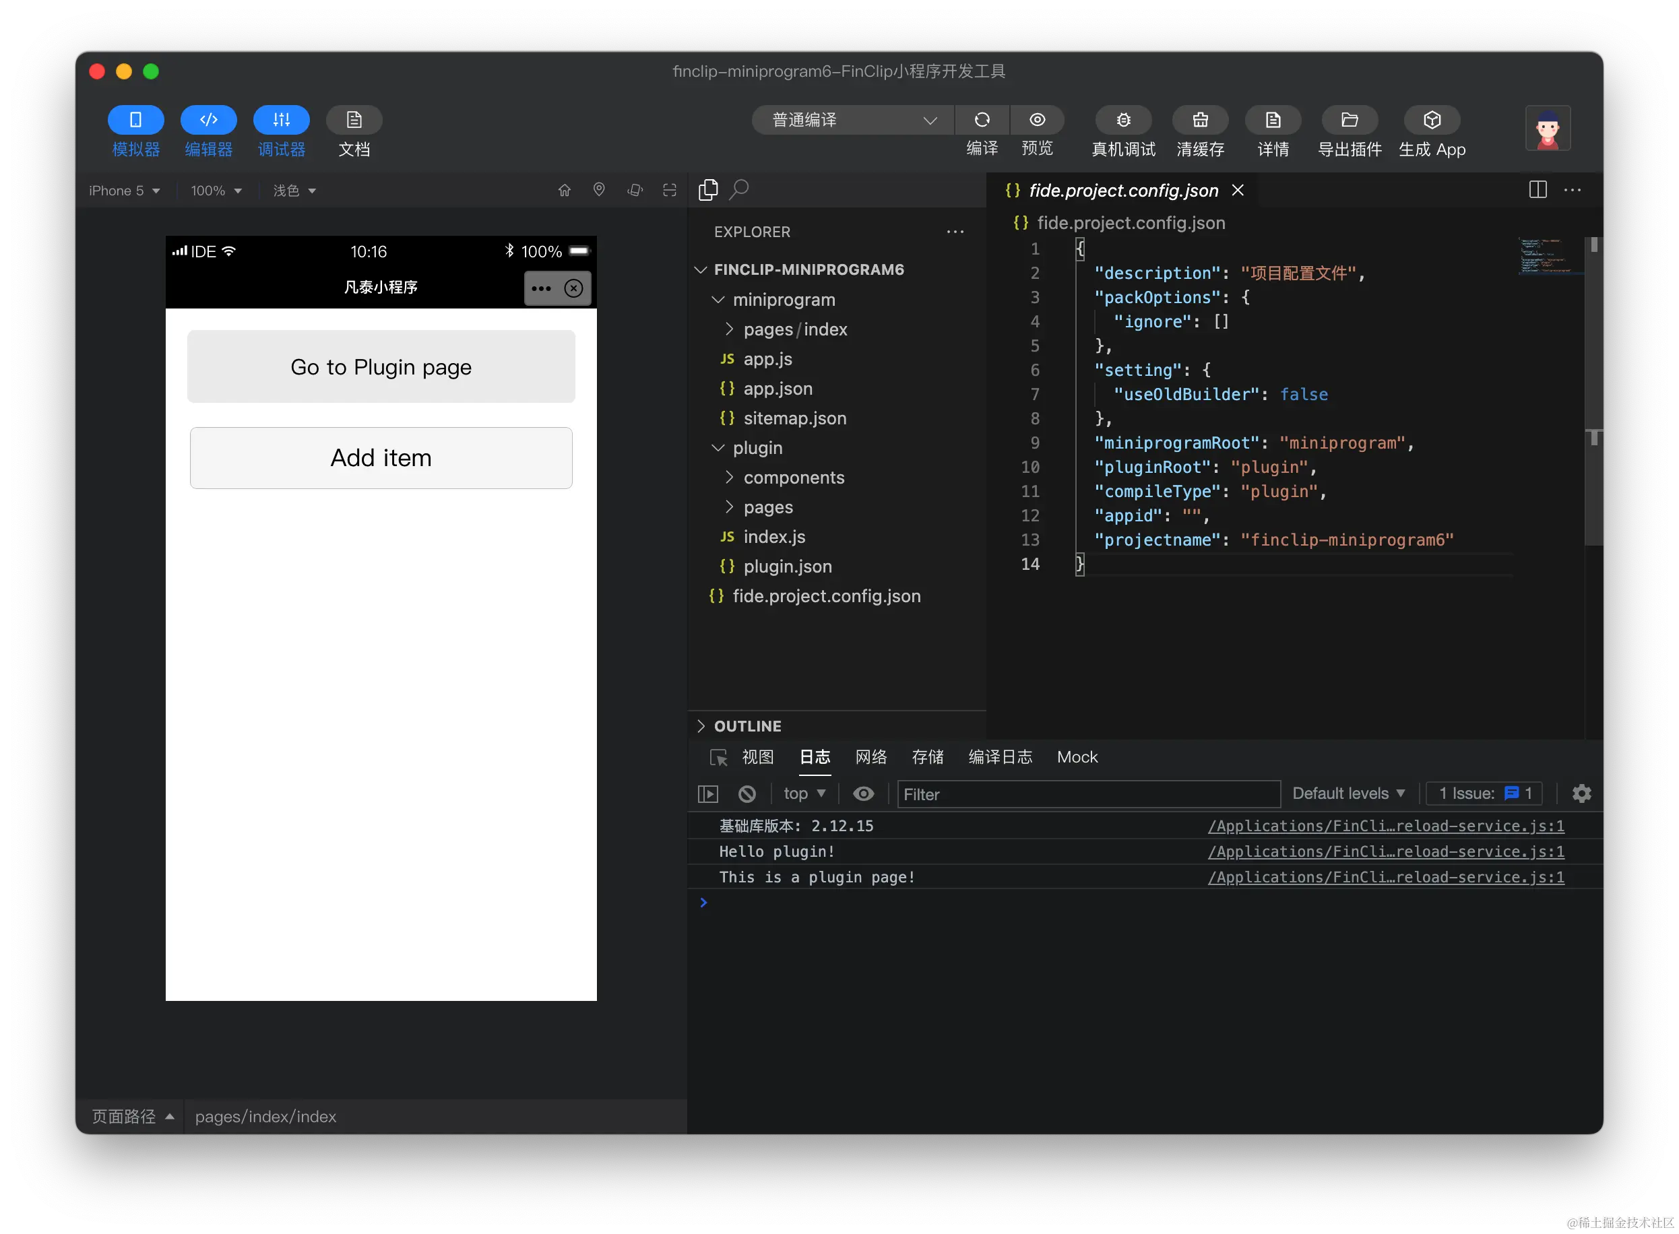The width and height of the screenshot is (1679, 1234).
Task: Expand the components folder in plugin
Action: pyautogui.click(x=793, y=478)
